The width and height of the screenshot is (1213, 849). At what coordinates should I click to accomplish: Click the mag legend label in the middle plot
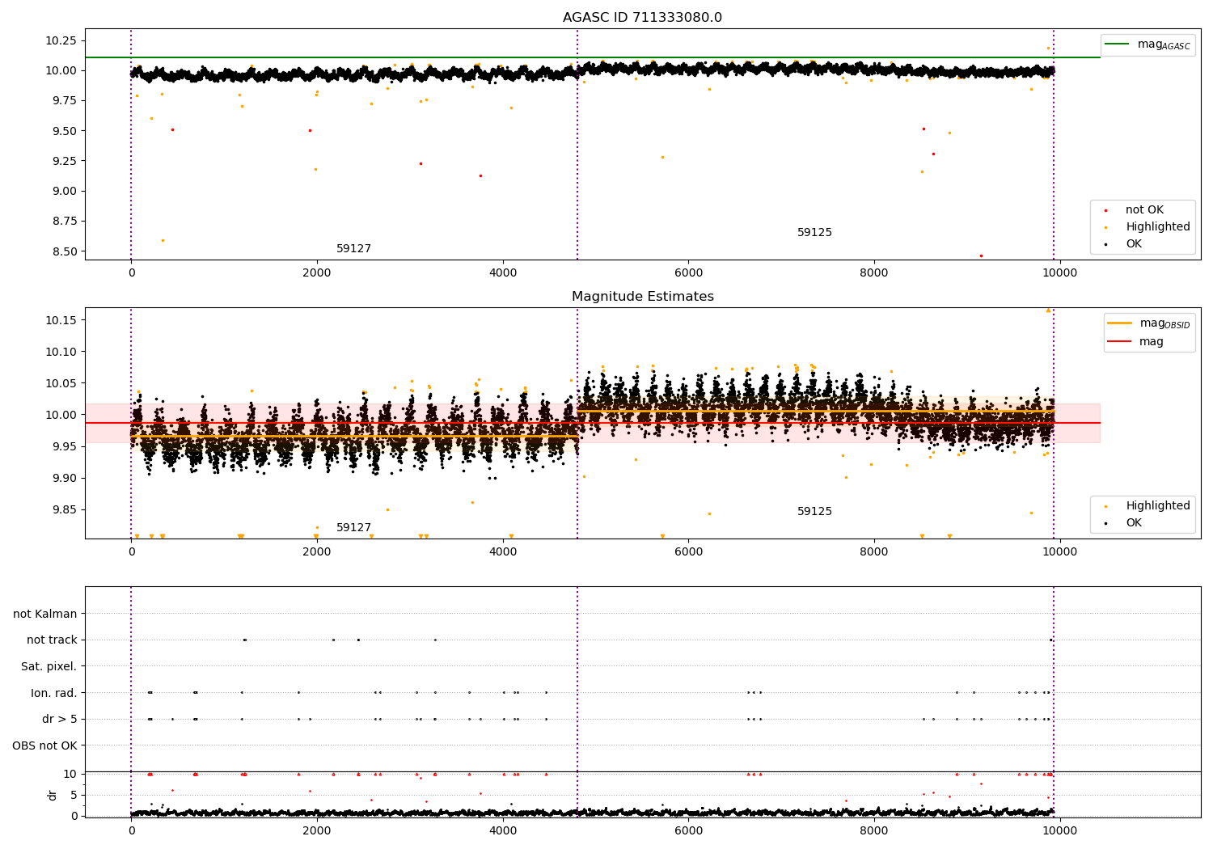pyautogui.click(x=1152, y=342)
